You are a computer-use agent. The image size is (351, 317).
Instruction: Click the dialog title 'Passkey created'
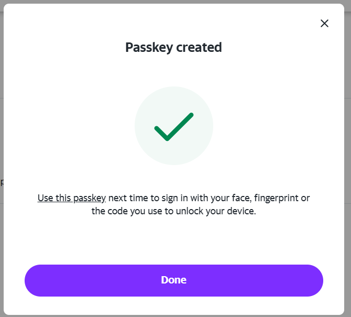[x=173, y=47]
